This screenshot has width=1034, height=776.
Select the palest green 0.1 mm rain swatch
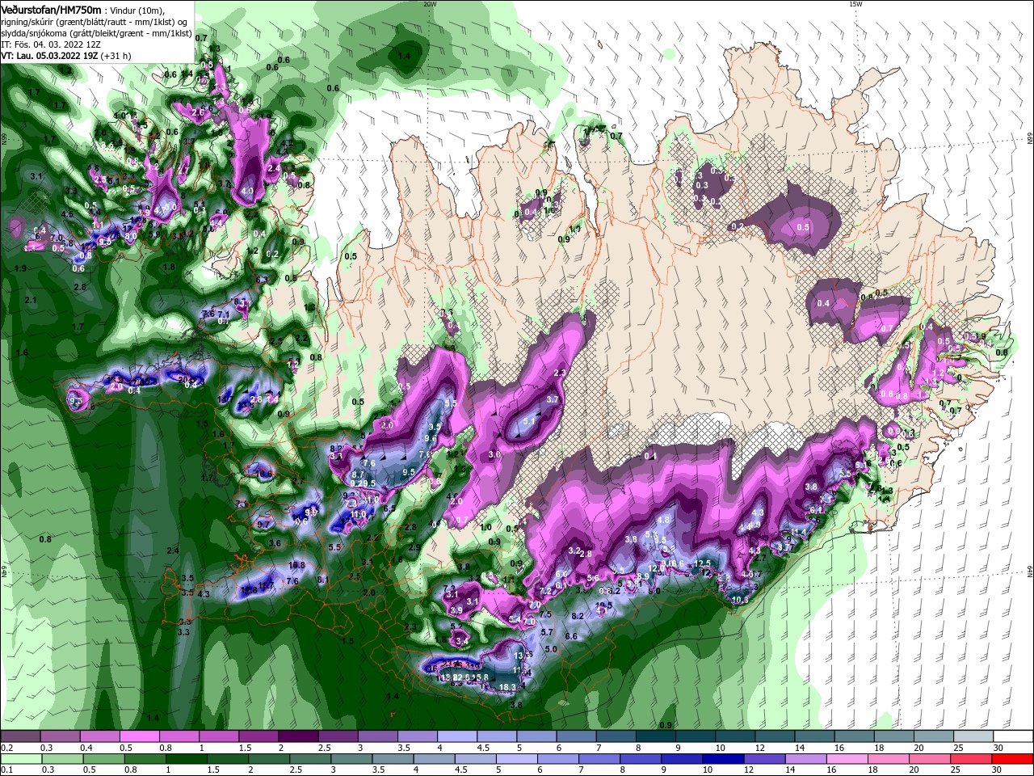(19, 758)
